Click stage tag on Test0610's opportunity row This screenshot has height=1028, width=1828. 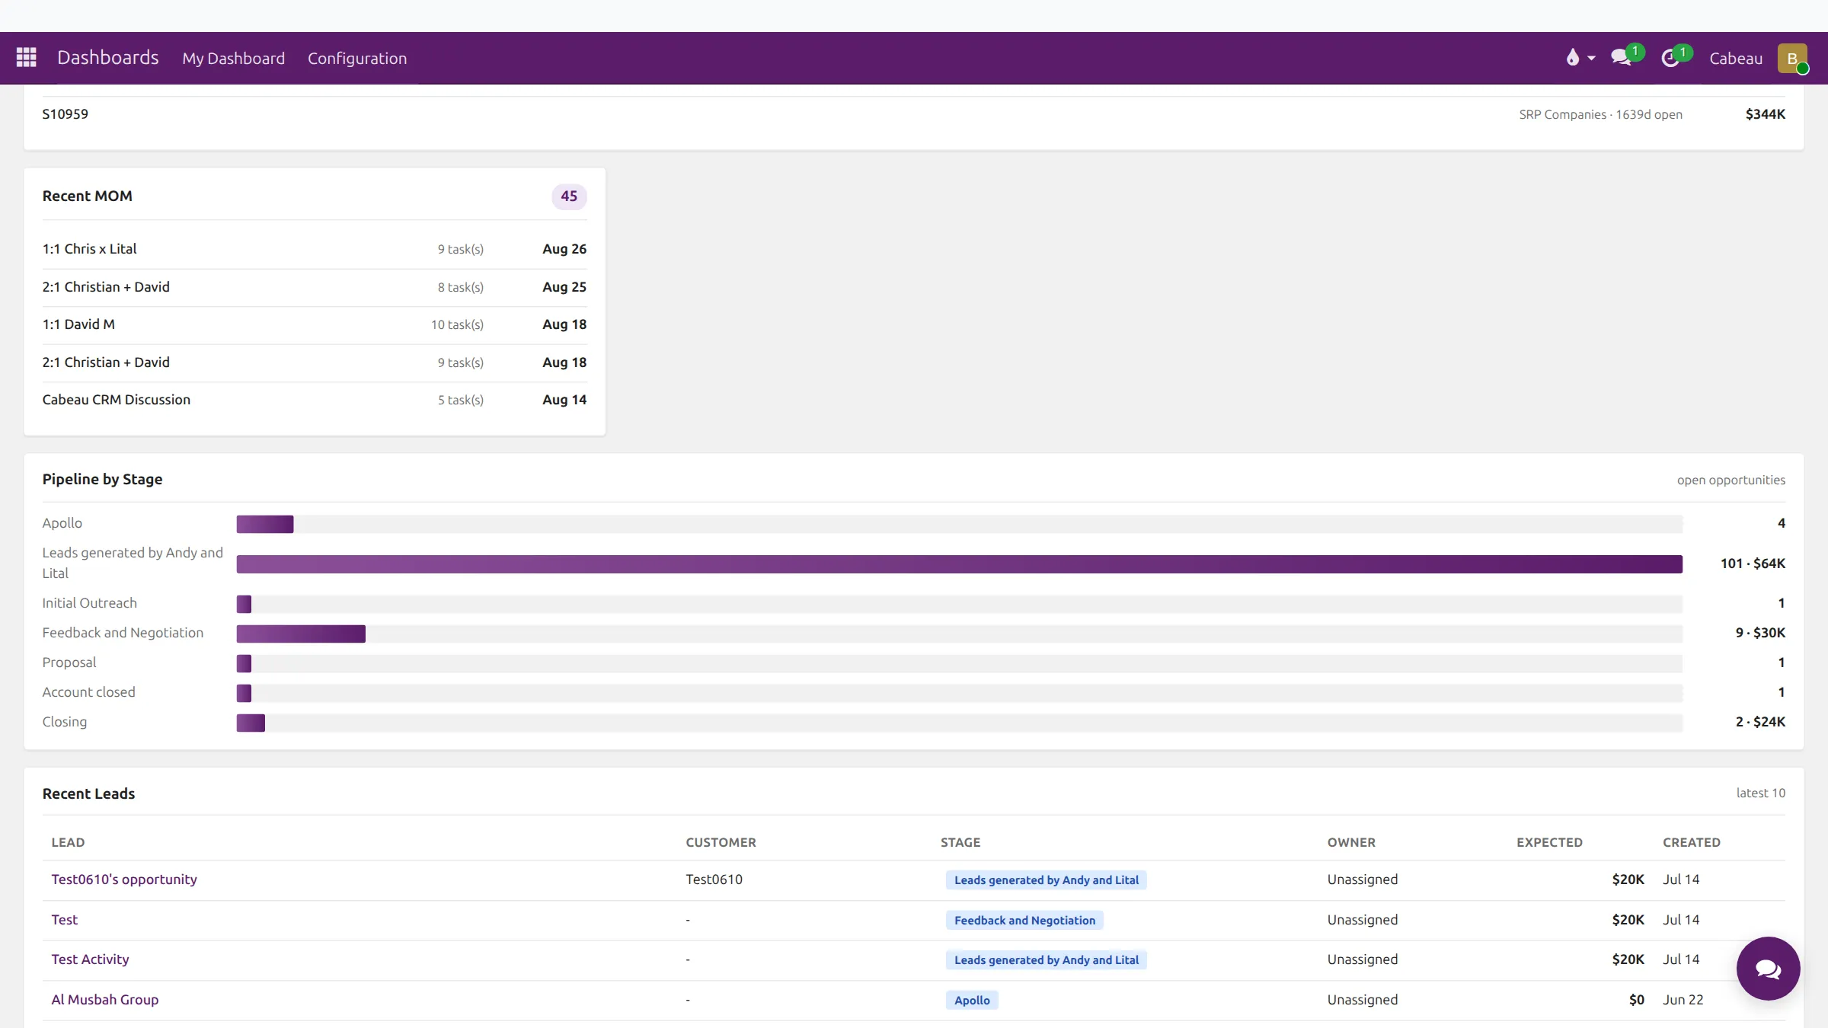tap(1047, 880)
